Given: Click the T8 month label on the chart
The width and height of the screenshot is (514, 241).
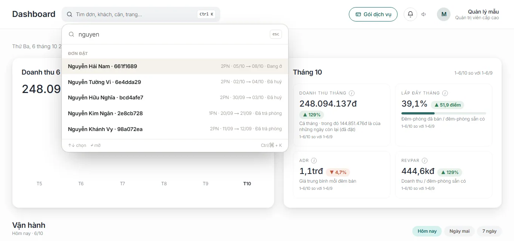Looking at the screenshot, I should click(x=164, y=184).
